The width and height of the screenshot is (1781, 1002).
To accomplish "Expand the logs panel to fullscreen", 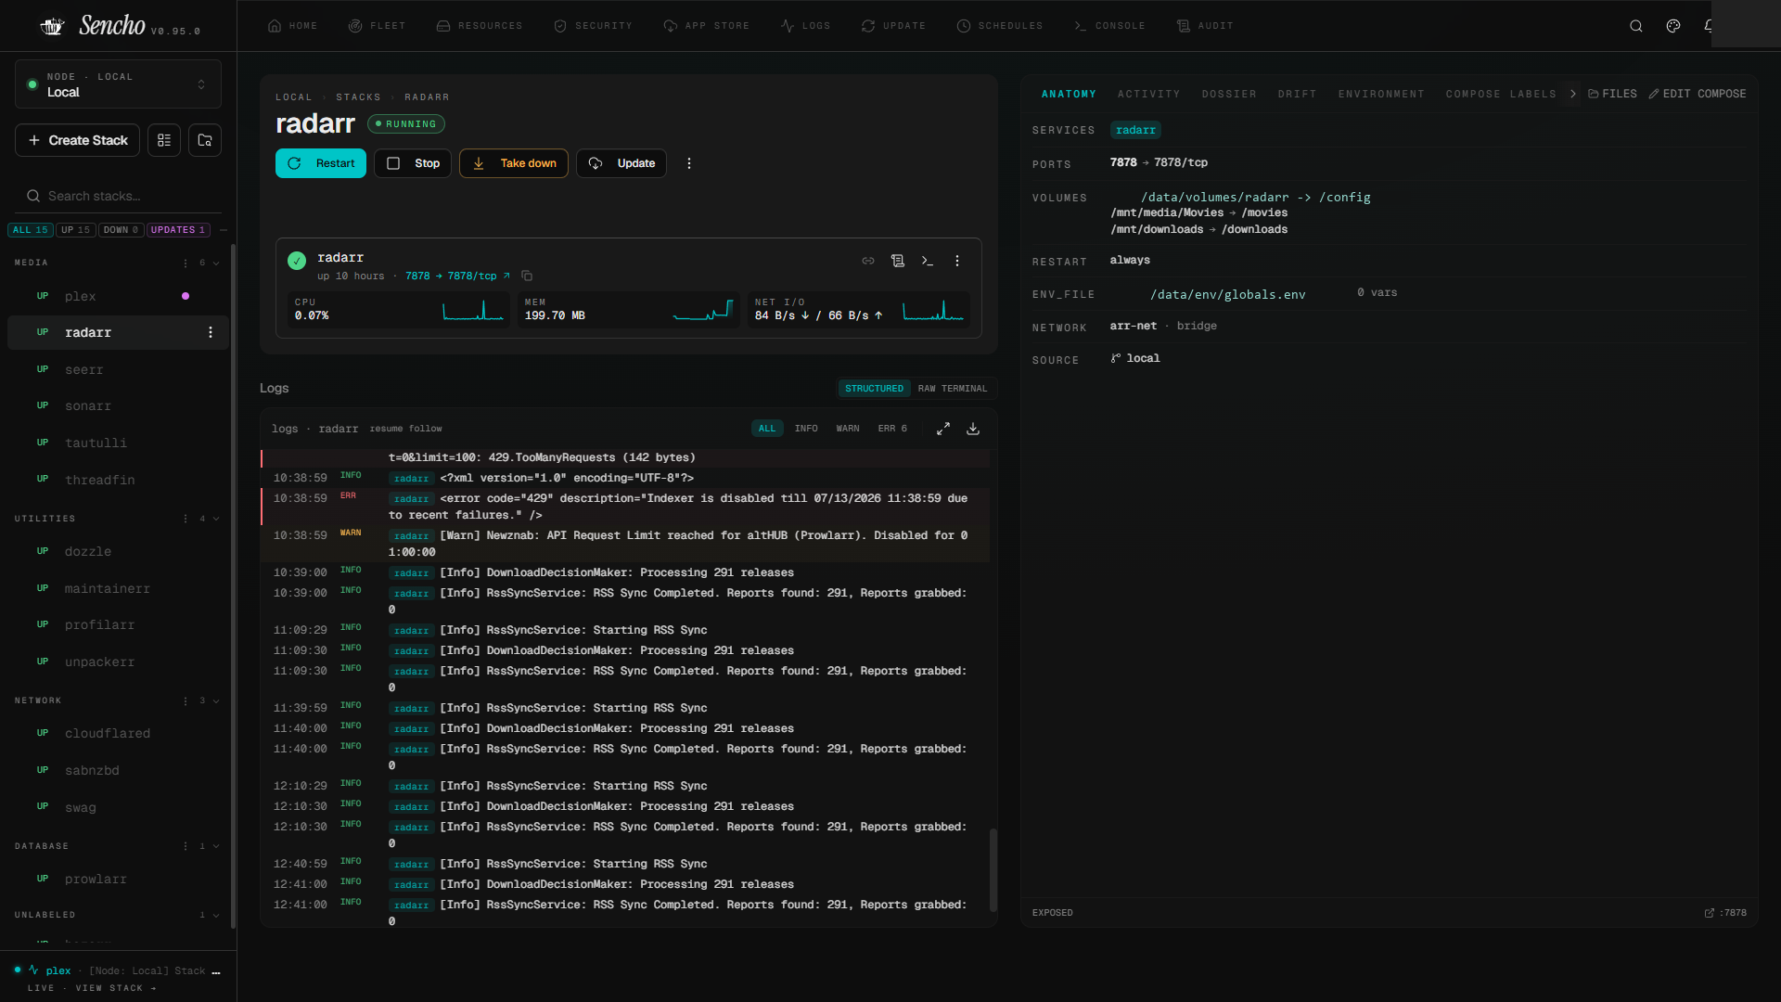I will [943, 429].
